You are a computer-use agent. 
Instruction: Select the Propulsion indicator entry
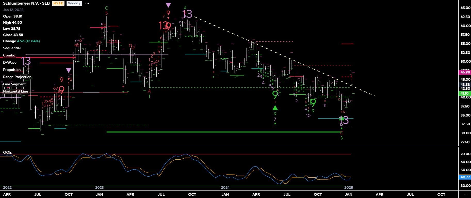[12, 70]
